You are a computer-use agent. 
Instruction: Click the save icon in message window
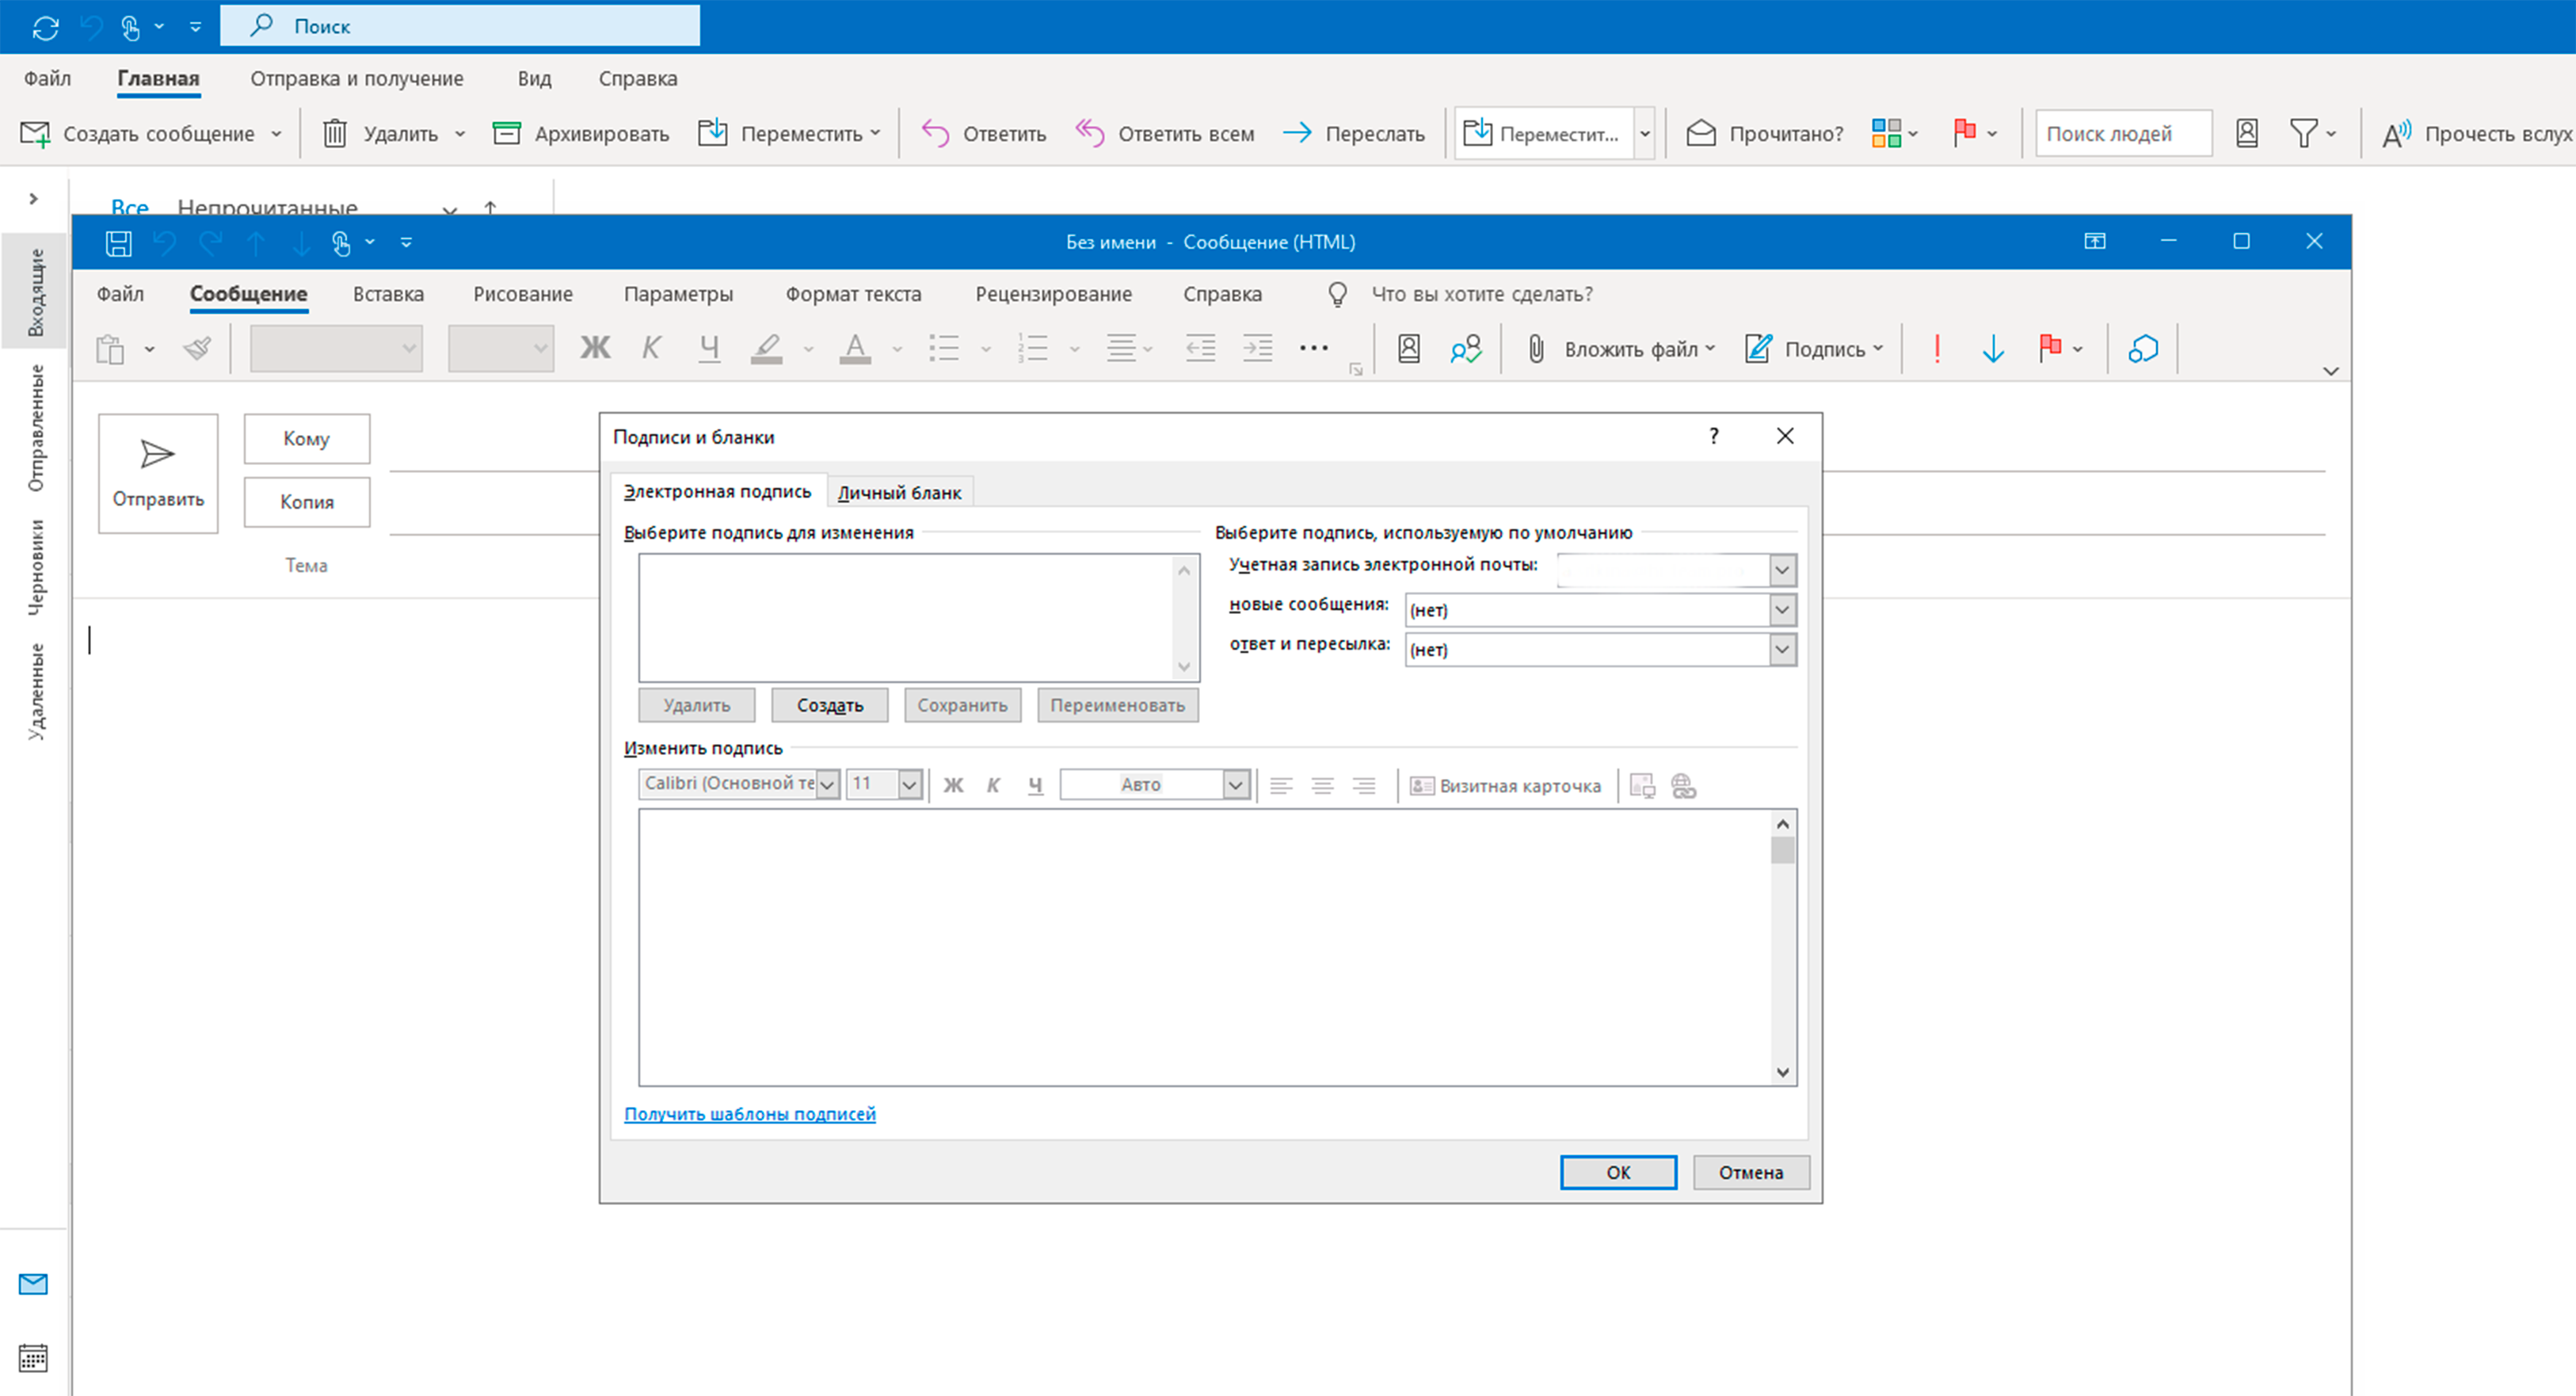tap(118, 242)
